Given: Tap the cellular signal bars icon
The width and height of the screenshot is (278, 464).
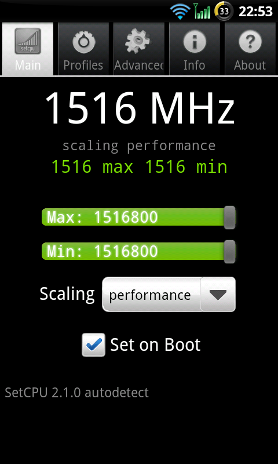Looking at the screenshot, I should pos(202,11).
